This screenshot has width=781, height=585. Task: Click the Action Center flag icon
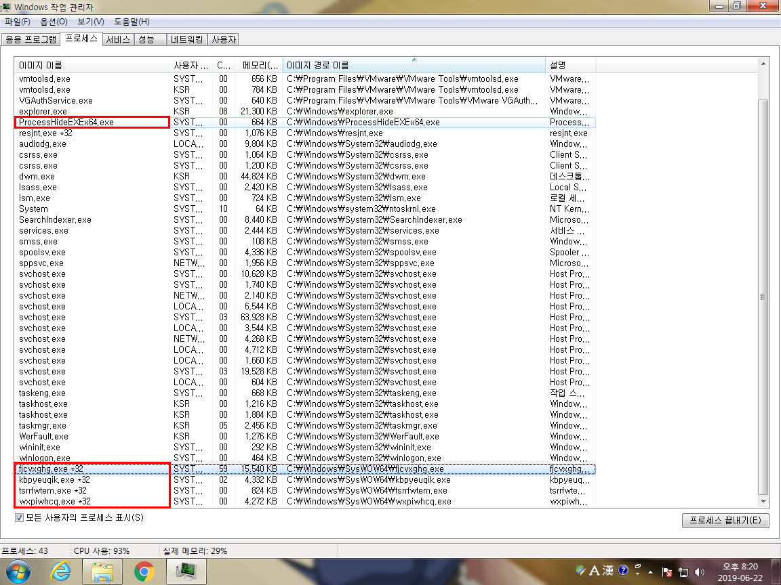coord(666,572)
